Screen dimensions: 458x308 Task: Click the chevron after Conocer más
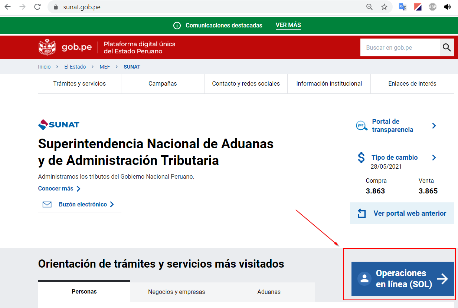click(78, 189)
